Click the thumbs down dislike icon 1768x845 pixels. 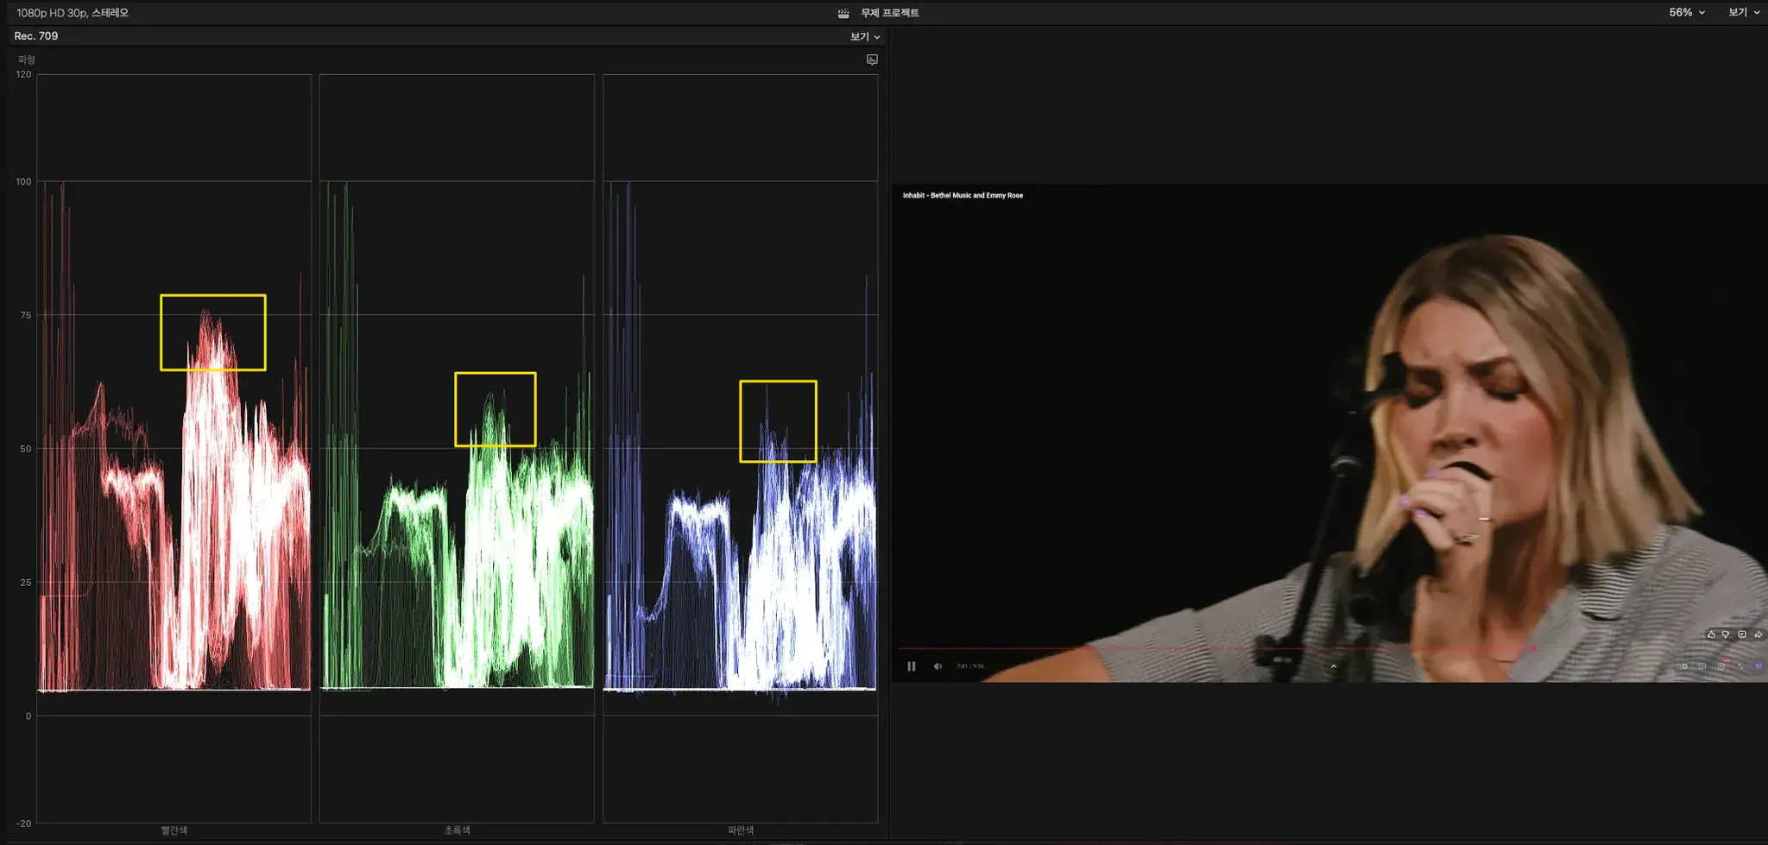[x=1726, y=634]
